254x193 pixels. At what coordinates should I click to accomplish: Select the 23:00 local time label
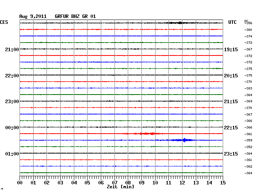click(x=12, y=102)
